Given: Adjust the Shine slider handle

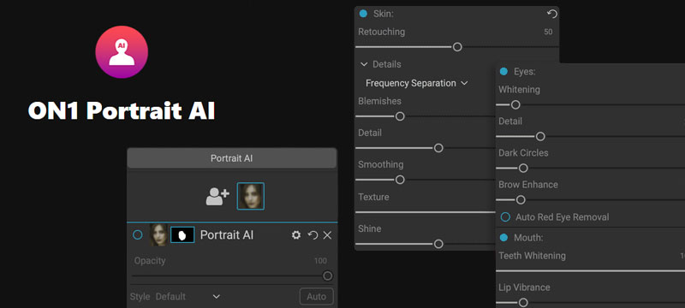Looking at the screenshot, I should [x=438, y=244].
